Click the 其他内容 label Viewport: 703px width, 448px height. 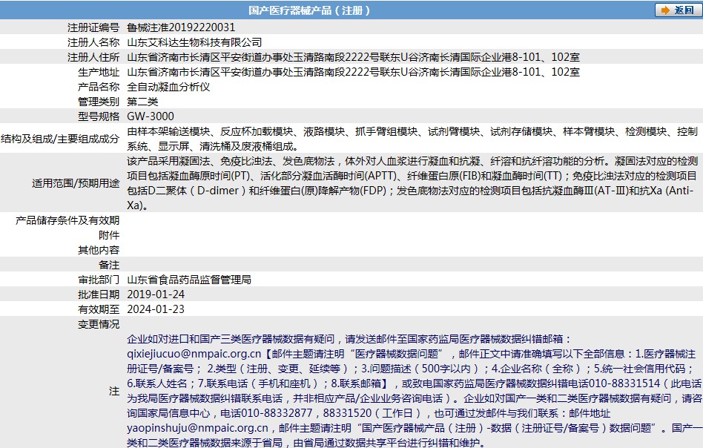pyautogui.click(x=99, y=250)
